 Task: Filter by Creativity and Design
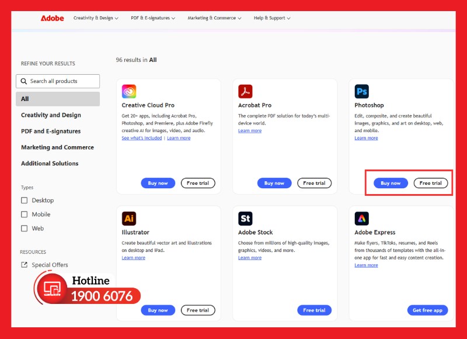[51, 115]
